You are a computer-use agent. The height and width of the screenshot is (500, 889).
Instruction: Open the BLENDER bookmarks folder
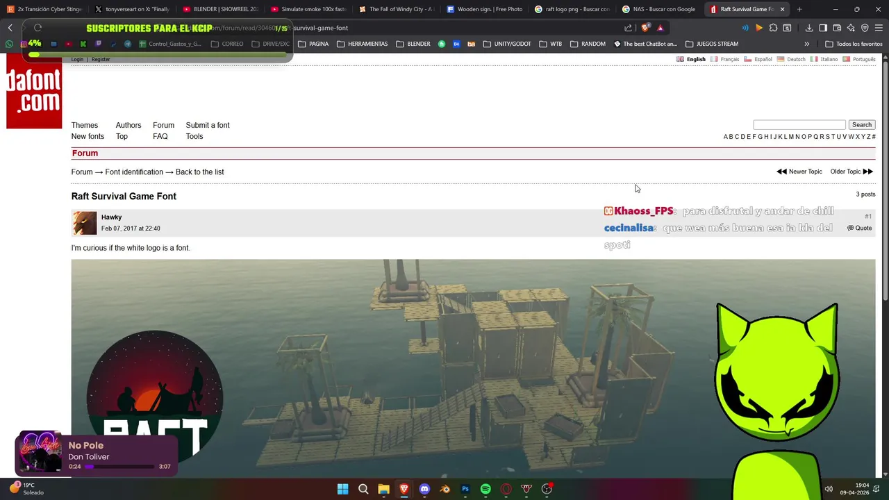413,44
